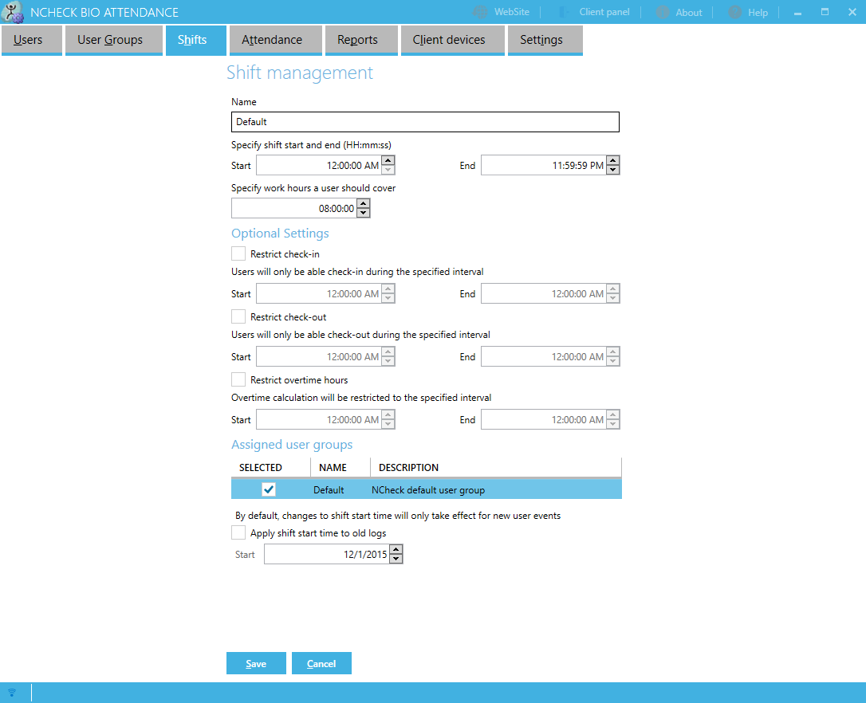The height and width of the screenshot is (703, 866).
Task: Click the shift Name text field
Action: (425, 122)
